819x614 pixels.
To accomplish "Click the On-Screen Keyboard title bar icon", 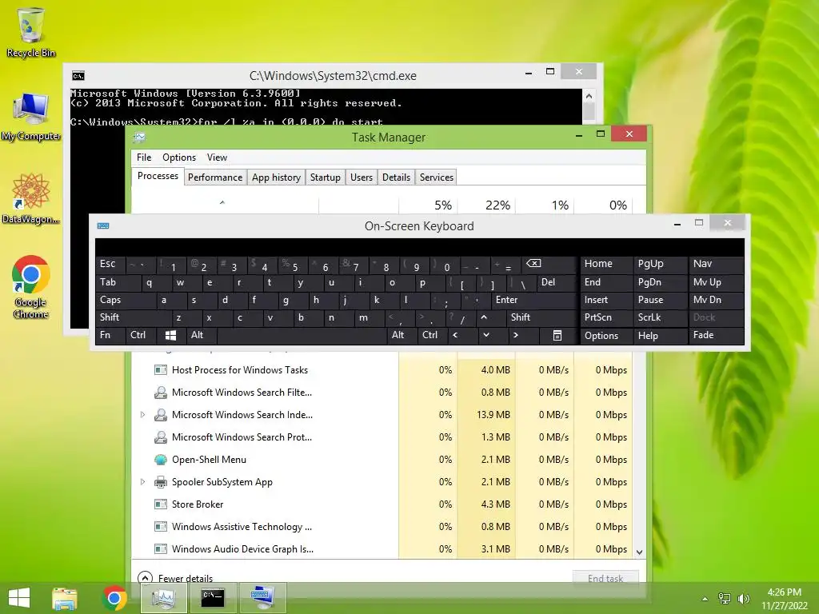I will click(x=103, y=225).
